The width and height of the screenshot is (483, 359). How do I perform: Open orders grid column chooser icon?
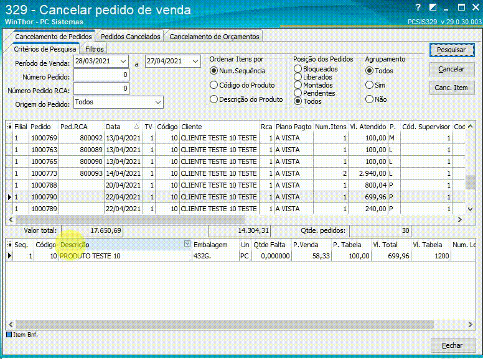(9, 126)
